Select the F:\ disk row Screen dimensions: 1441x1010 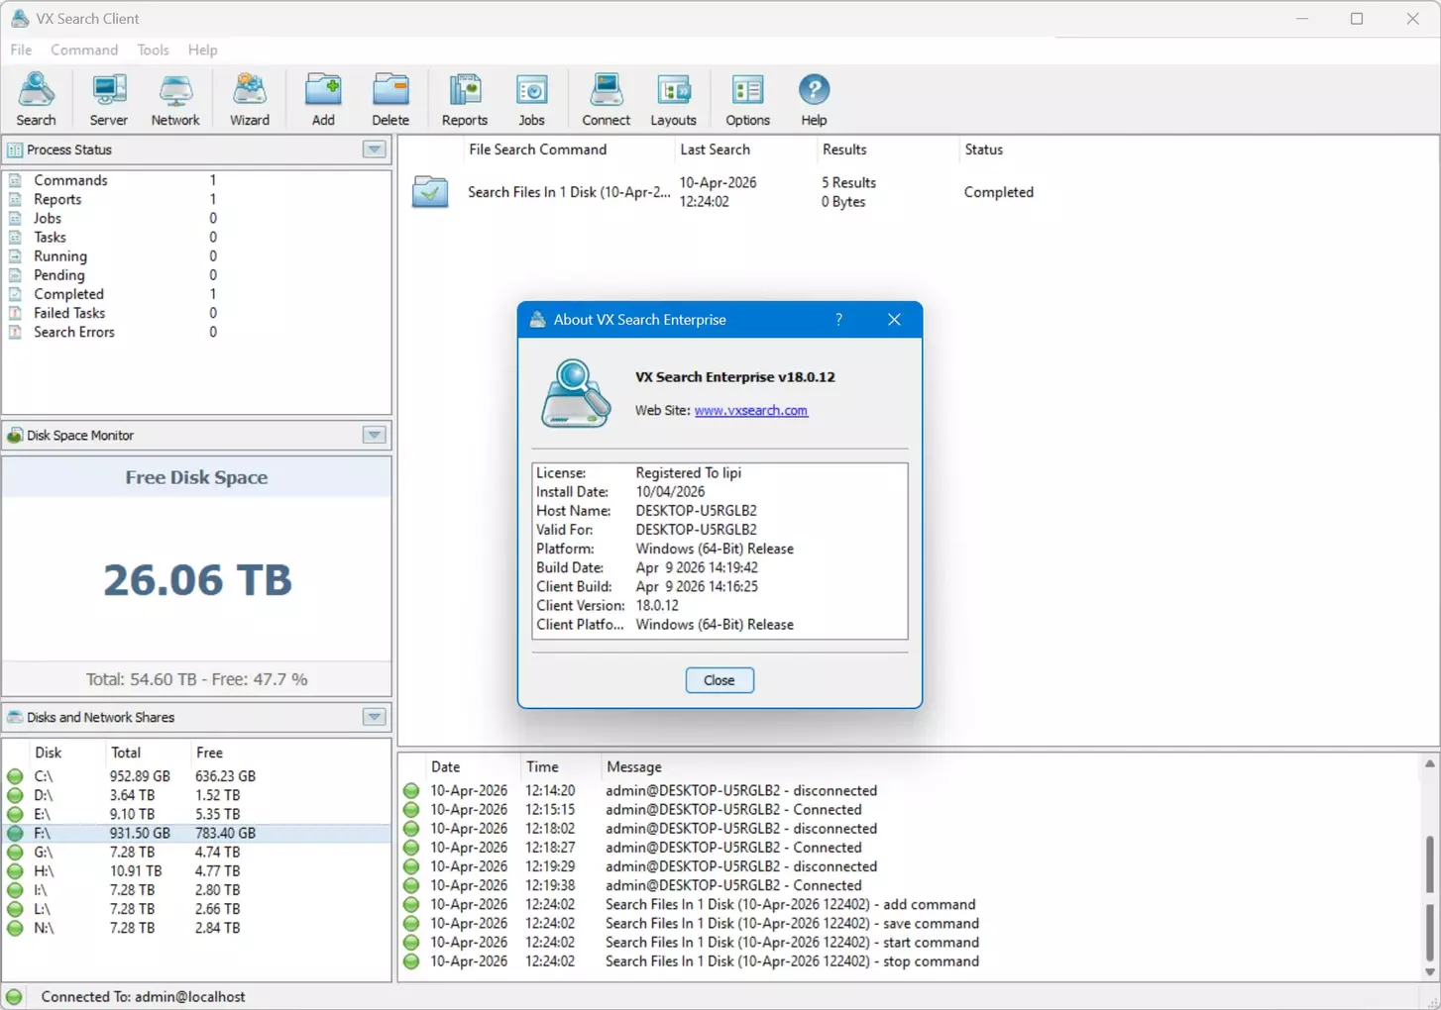[x=45, y=834]
